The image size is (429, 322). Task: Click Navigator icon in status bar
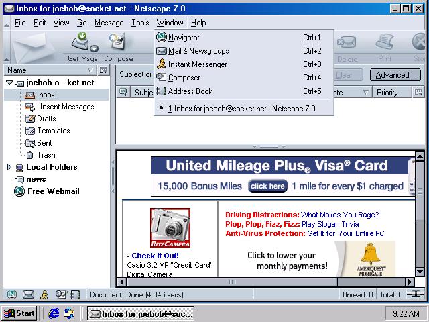(x=11, y=294)
